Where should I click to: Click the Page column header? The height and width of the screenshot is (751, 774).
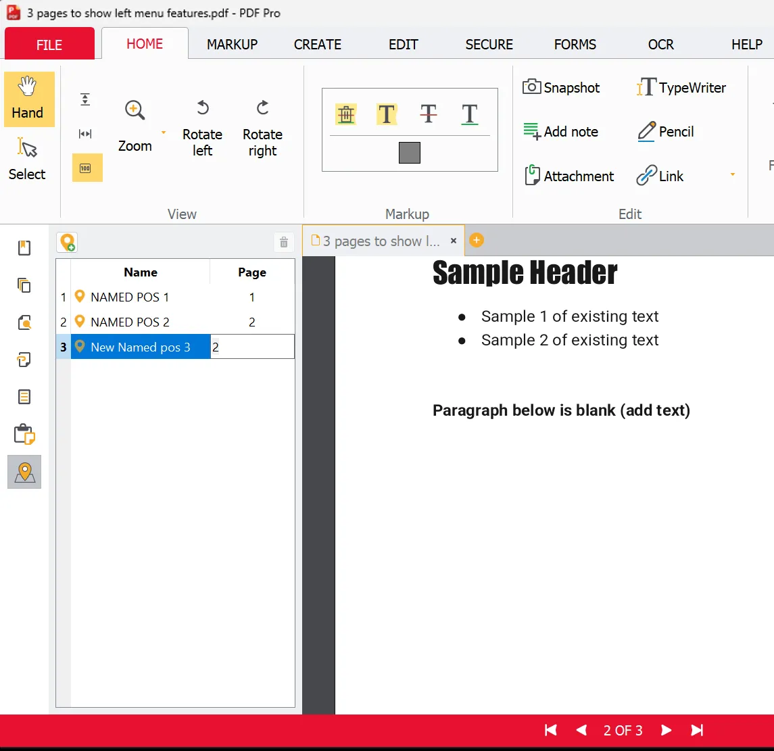[x=252, y=272]
